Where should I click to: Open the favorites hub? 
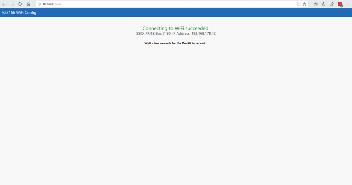pos(316,4)
